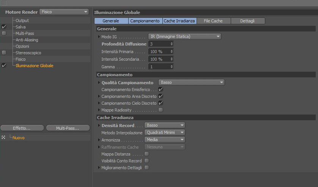The height and width of the screenshot is (187, 318).
Task: Click the Multi-Pass... button
Action: click(68, 128)
